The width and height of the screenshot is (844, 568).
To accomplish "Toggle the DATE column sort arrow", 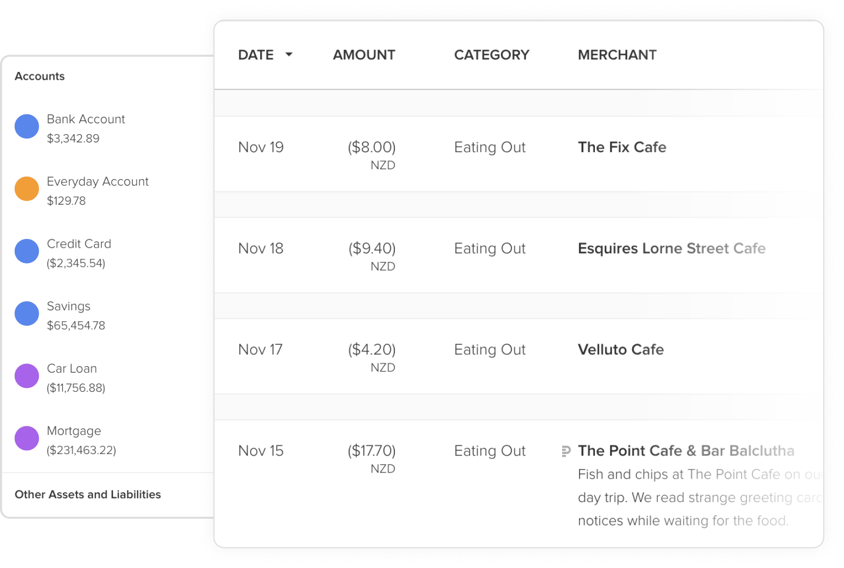I will pos(289,55).
